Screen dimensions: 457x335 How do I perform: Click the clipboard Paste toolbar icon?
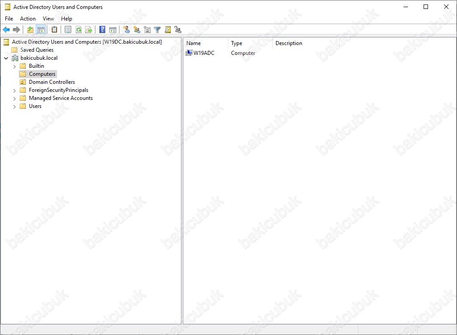(x=54, y=29)
